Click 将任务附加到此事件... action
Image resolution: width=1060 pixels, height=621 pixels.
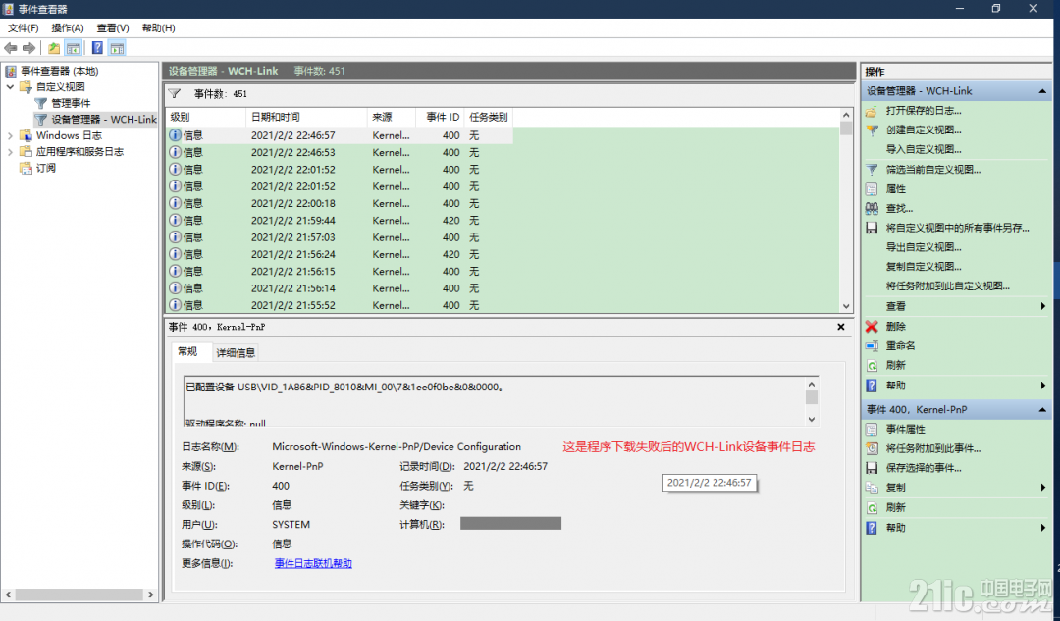click(933, 448)
